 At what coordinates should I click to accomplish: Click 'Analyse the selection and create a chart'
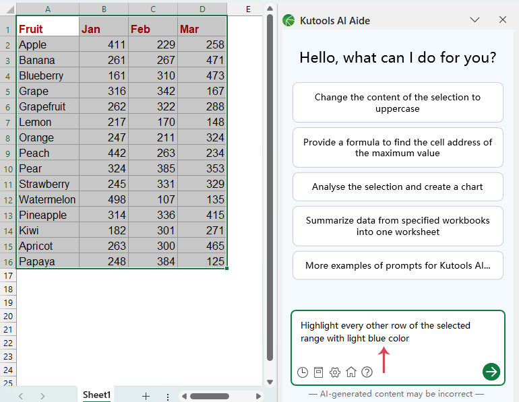point(398,187)
